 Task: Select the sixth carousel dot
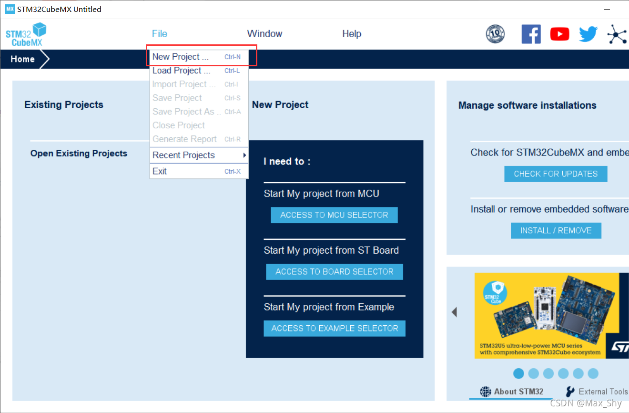point(593,373)
